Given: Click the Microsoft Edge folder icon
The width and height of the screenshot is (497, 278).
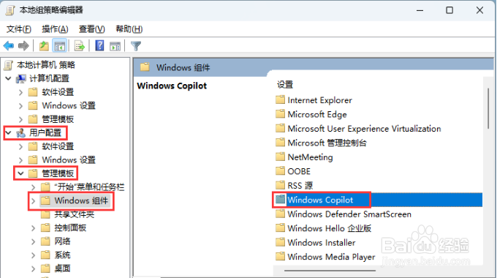Looking at the screenshot, I should coord(280,114).
